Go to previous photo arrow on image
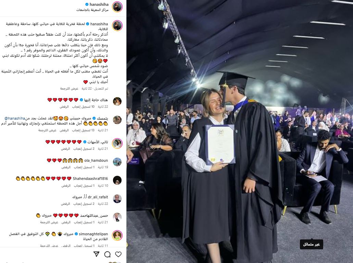This screenshot has width=353, height=263. pyautogui.click(x=133, y=143)
